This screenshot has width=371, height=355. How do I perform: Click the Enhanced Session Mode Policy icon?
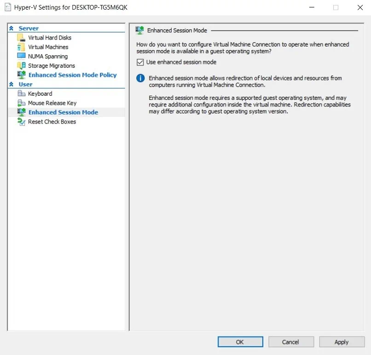point(21,75)
